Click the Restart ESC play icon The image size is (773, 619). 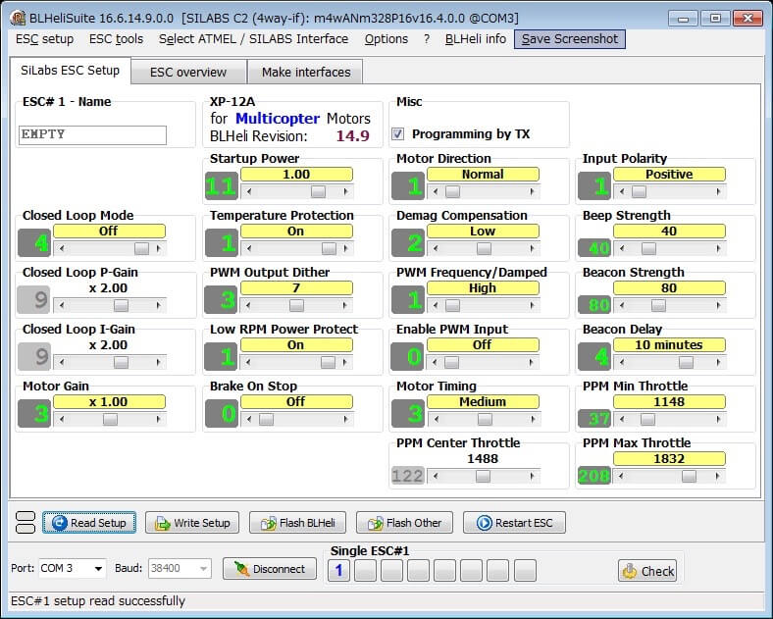click(x=485, y=523)
